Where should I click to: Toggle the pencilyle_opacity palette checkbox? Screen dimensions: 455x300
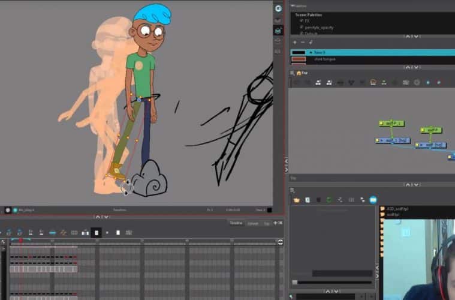[x=301, y=27]
